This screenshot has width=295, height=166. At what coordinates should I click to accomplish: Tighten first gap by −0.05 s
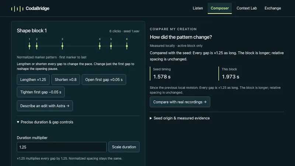pos(41,92)
